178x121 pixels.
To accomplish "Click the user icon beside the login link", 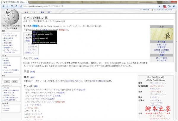I will pos(152,10).
